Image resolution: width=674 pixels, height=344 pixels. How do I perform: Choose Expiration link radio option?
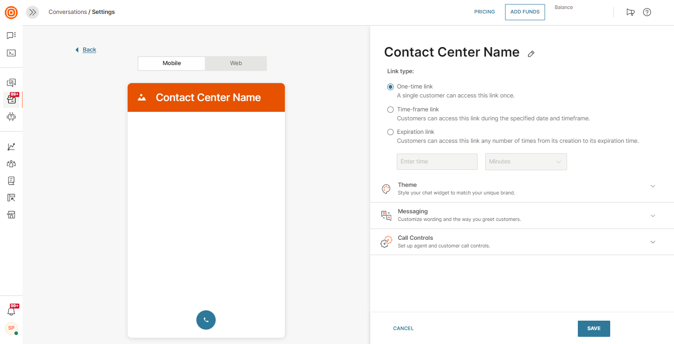[x=390, y=132]
